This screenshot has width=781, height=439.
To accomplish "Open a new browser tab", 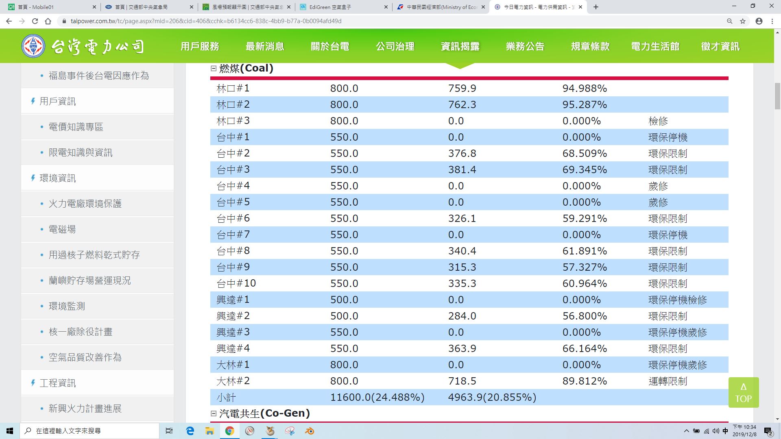I will (x=596, y=7).
